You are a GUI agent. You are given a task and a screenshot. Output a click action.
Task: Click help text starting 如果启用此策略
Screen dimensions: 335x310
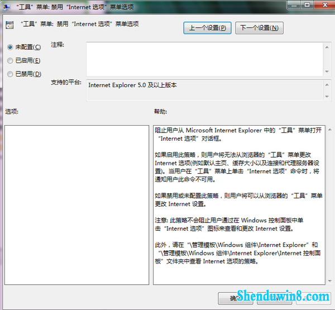(x=237, y=167)
